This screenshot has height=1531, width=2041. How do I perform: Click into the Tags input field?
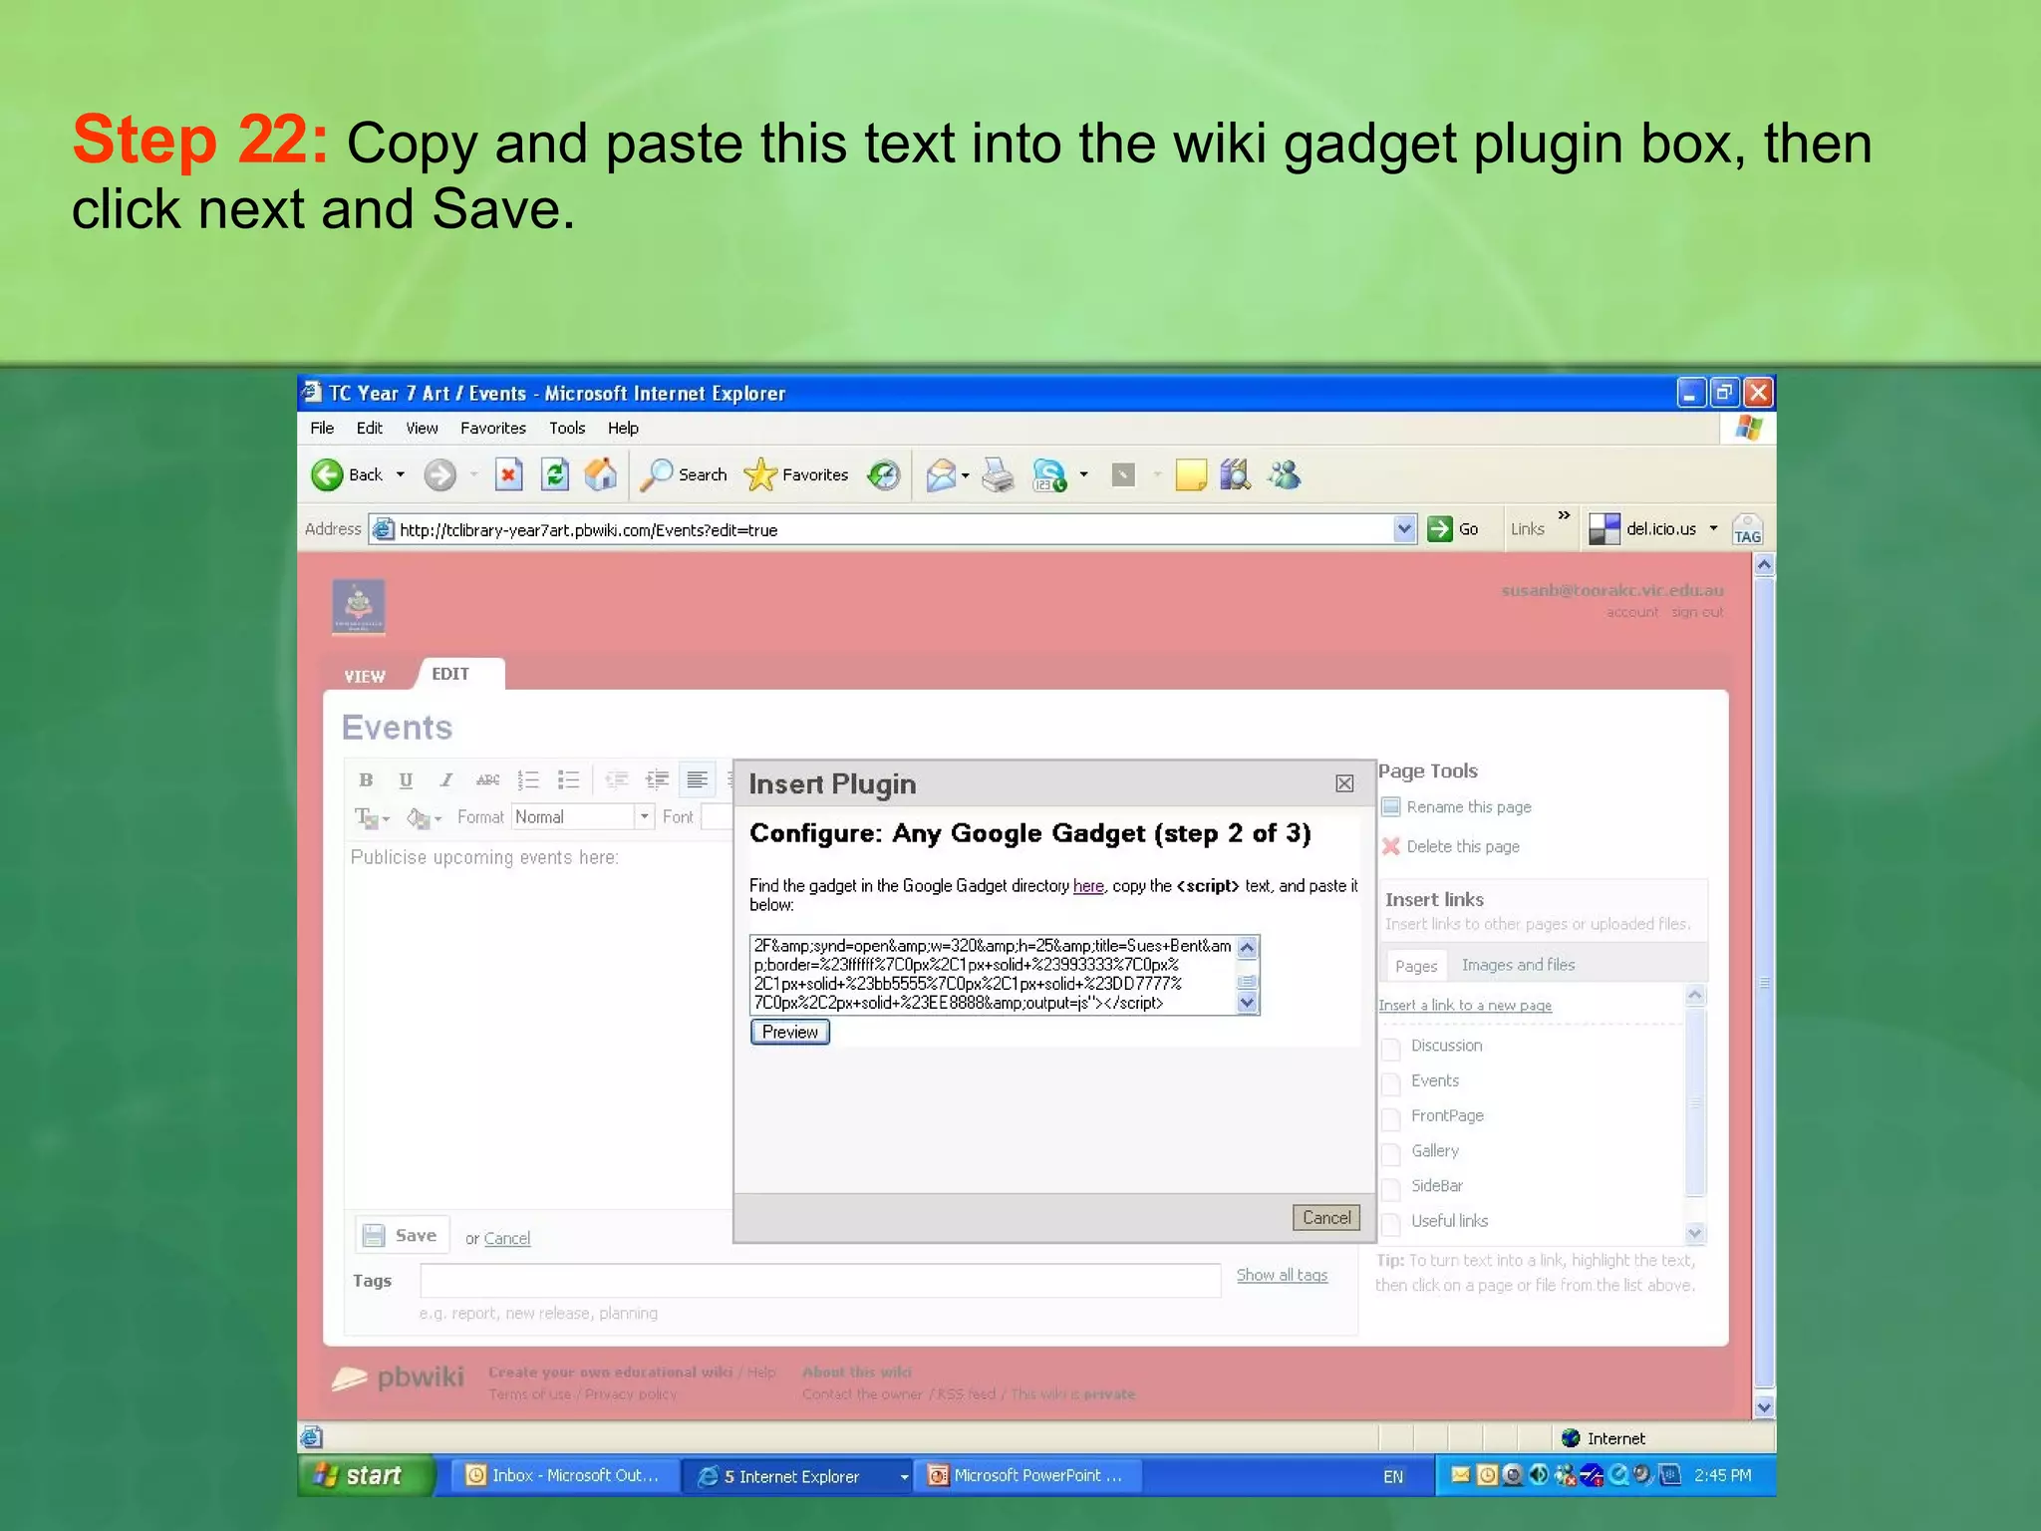(820, 1281)
